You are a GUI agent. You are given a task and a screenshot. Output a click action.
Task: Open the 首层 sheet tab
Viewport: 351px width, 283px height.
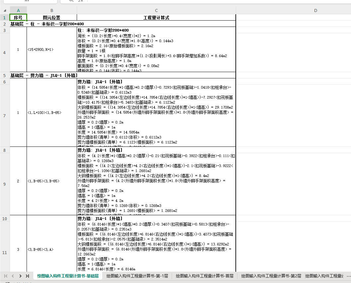pos(205,276)
